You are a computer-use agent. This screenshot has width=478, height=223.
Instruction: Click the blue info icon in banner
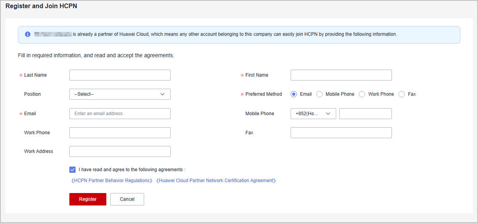(x=28, y=34)
